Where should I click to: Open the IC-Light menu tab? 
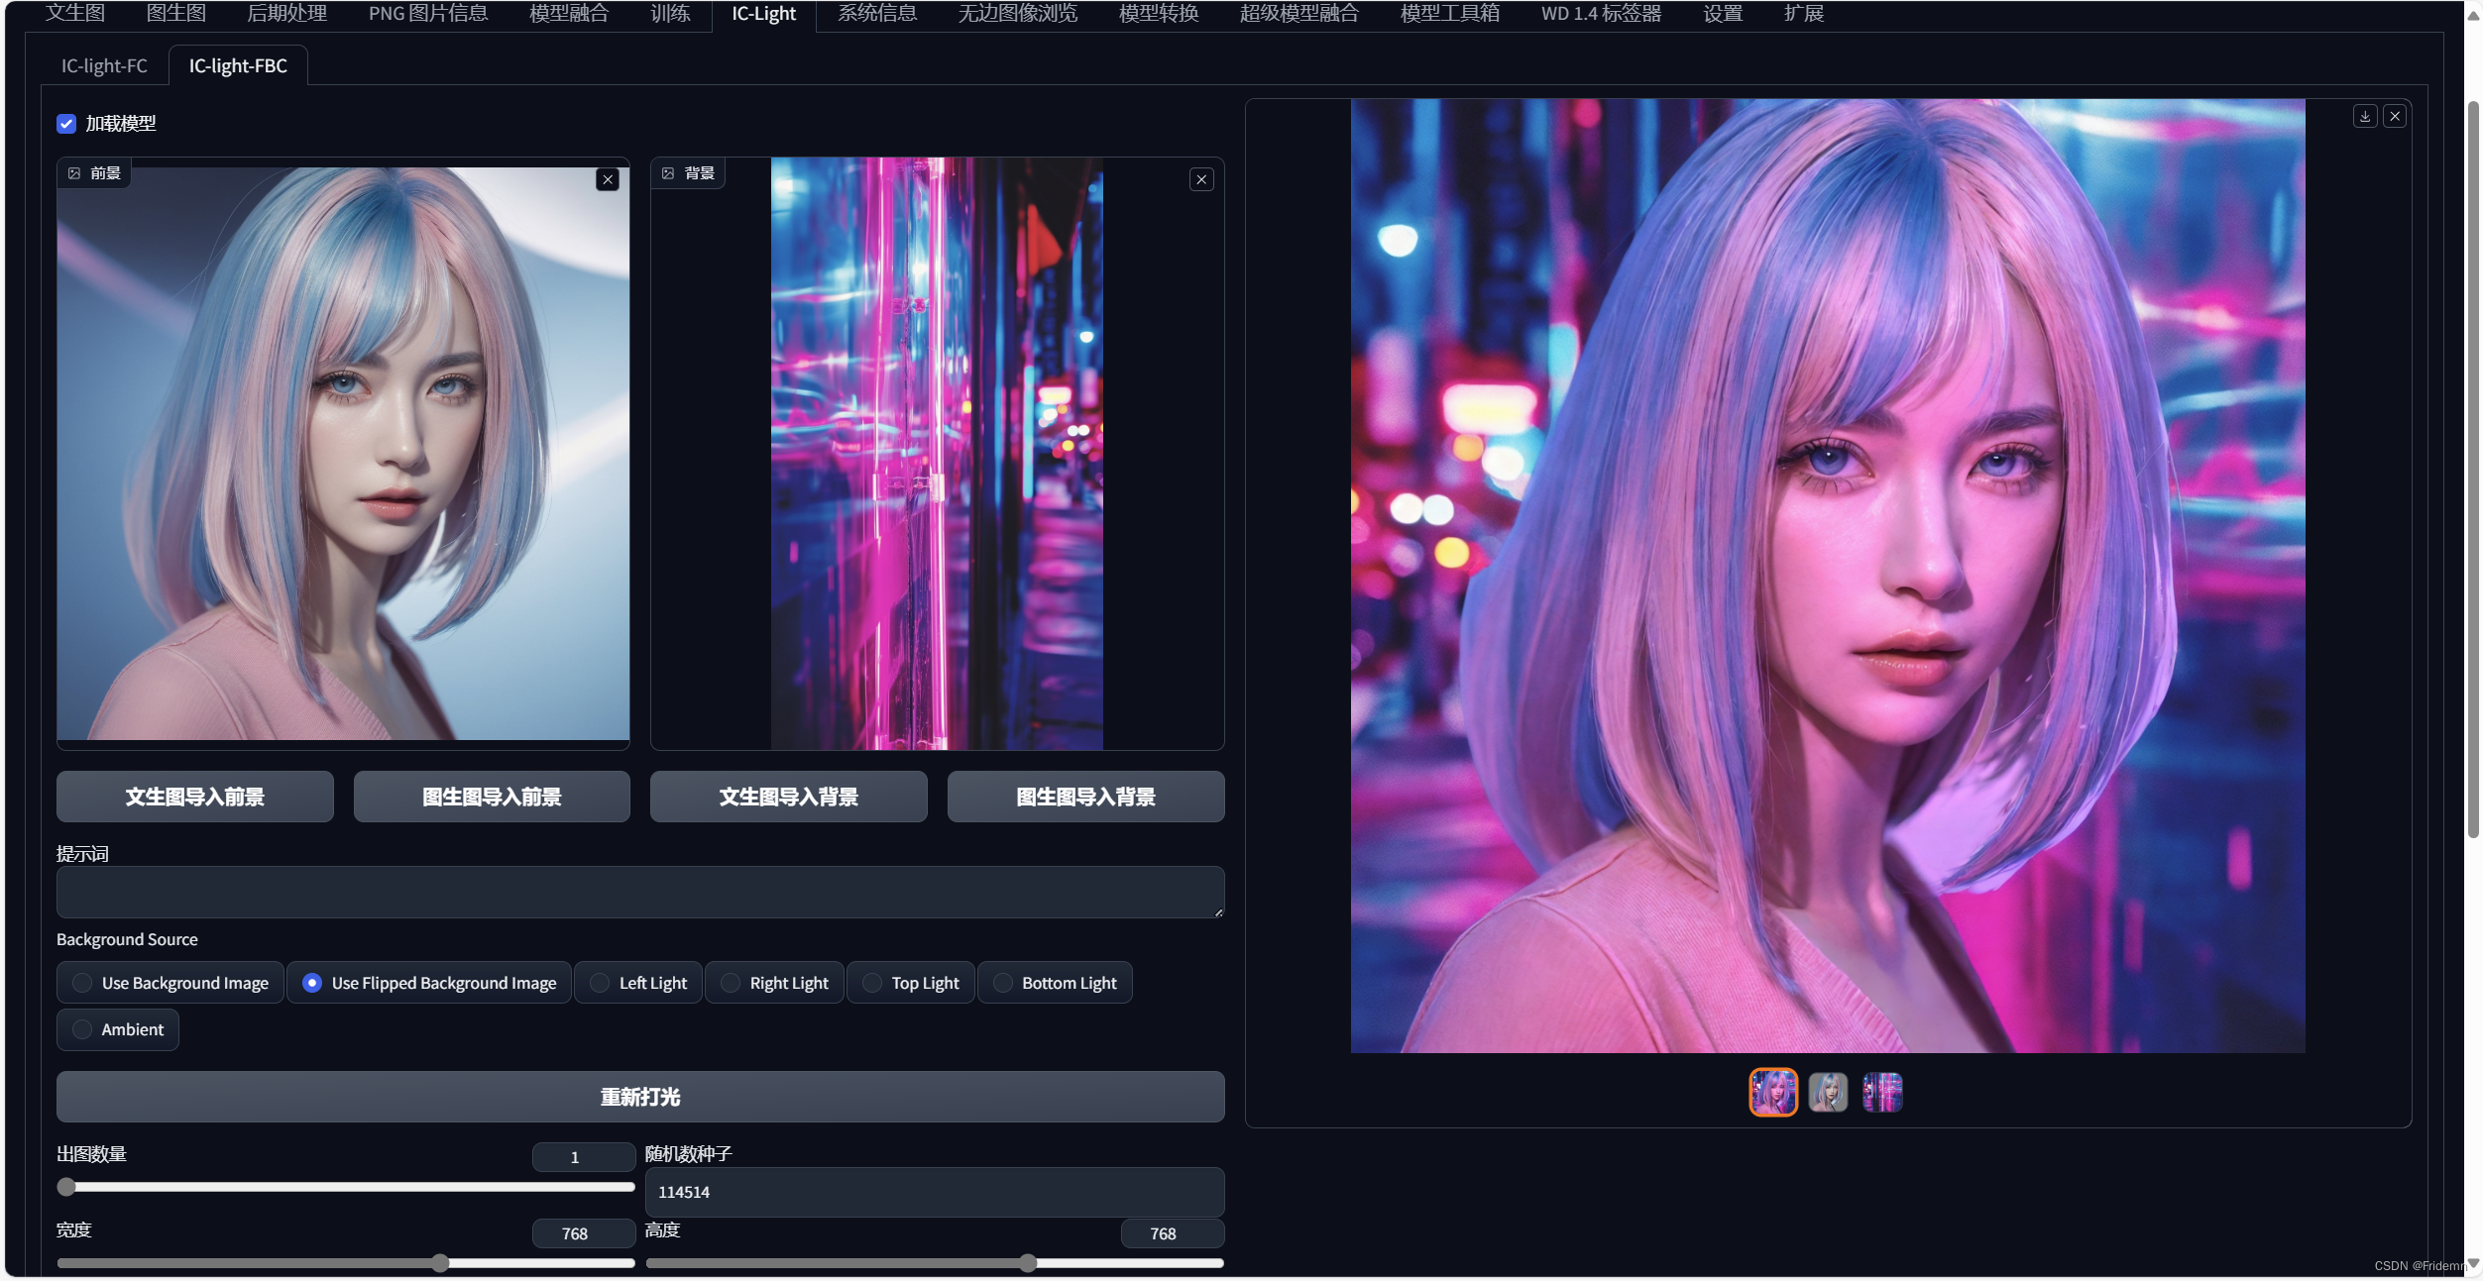tap(763, 13)
